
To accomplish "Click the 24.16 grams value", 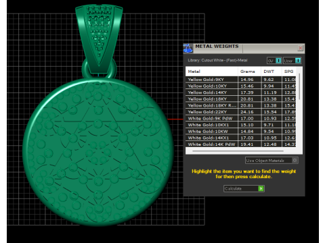I will [247, 112].
